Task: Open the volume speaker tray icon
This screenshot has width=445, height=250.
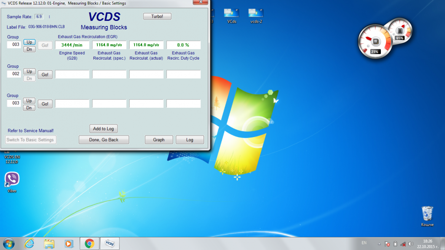Action: (411, 244)
